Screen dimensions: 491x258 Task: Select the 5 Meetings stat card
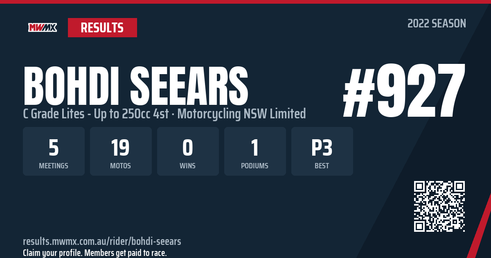pos(54,151)
